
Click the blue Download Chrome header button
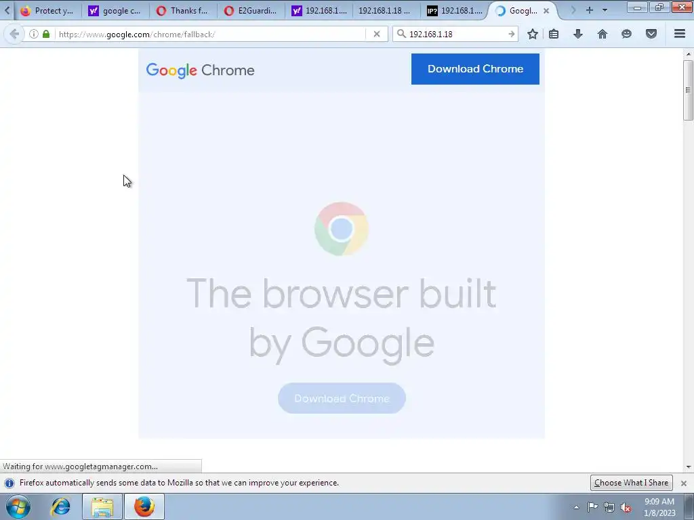[x=475, y=69]
